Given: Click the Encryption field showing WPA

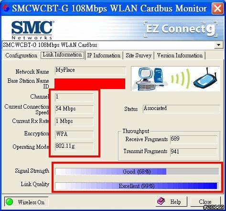Looking at the screenshot, I should click(x=74, y=134).
